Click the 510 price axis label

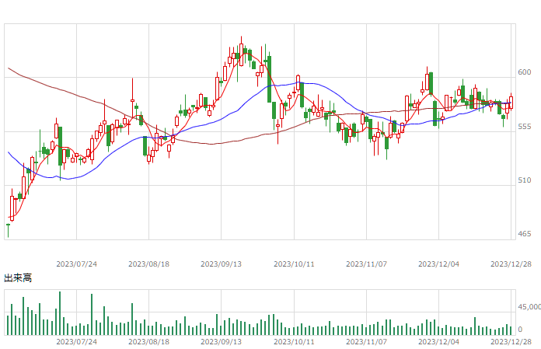point(524,180)
